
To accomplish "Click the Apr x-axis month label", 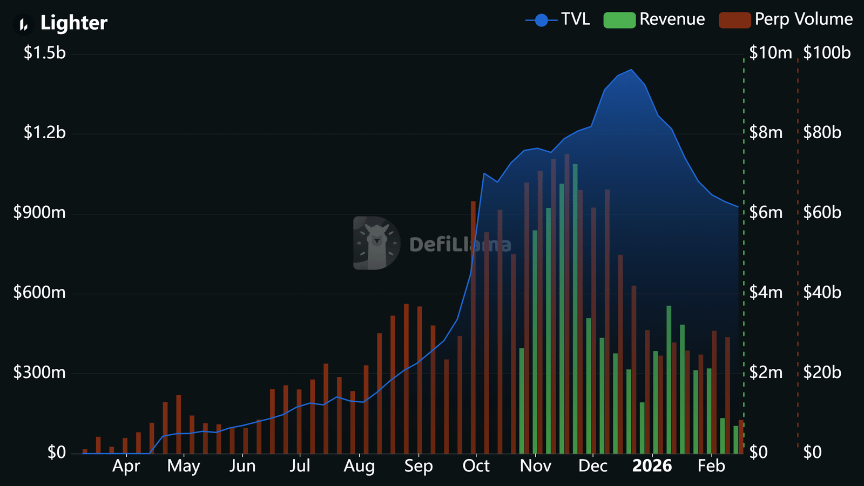I will 126,466.
